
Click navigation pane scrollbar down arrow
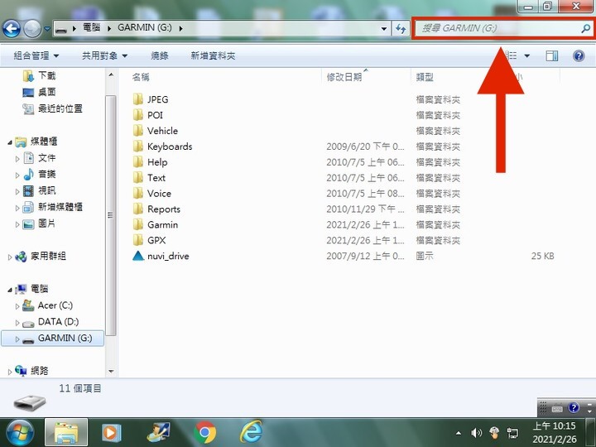pyautogui.click(x=111, y=372)
